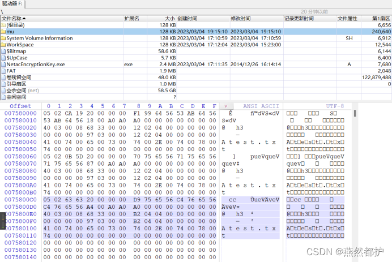
Task: Select the 引导扇区 row name
Action: click(16, 84)
